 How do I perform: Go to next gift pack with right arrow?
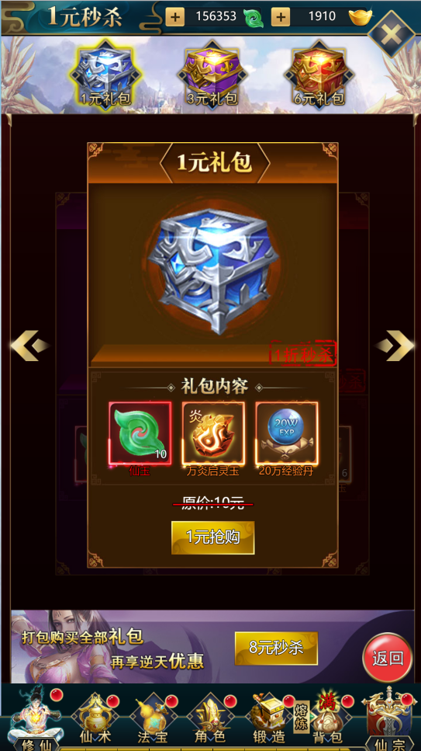pos(394,346)
